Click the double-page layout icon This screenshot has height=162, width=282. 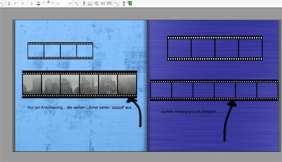(103, 3)
